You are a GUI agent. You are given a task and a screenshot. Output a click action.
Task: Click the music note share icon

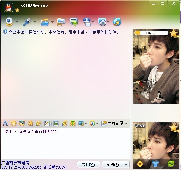tap(64, 123)
